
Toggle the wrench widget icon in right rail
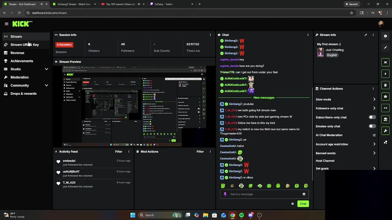click(385, 131)
